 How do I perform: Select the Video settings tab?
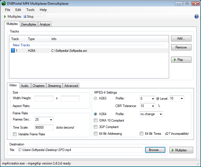[13, 85]
